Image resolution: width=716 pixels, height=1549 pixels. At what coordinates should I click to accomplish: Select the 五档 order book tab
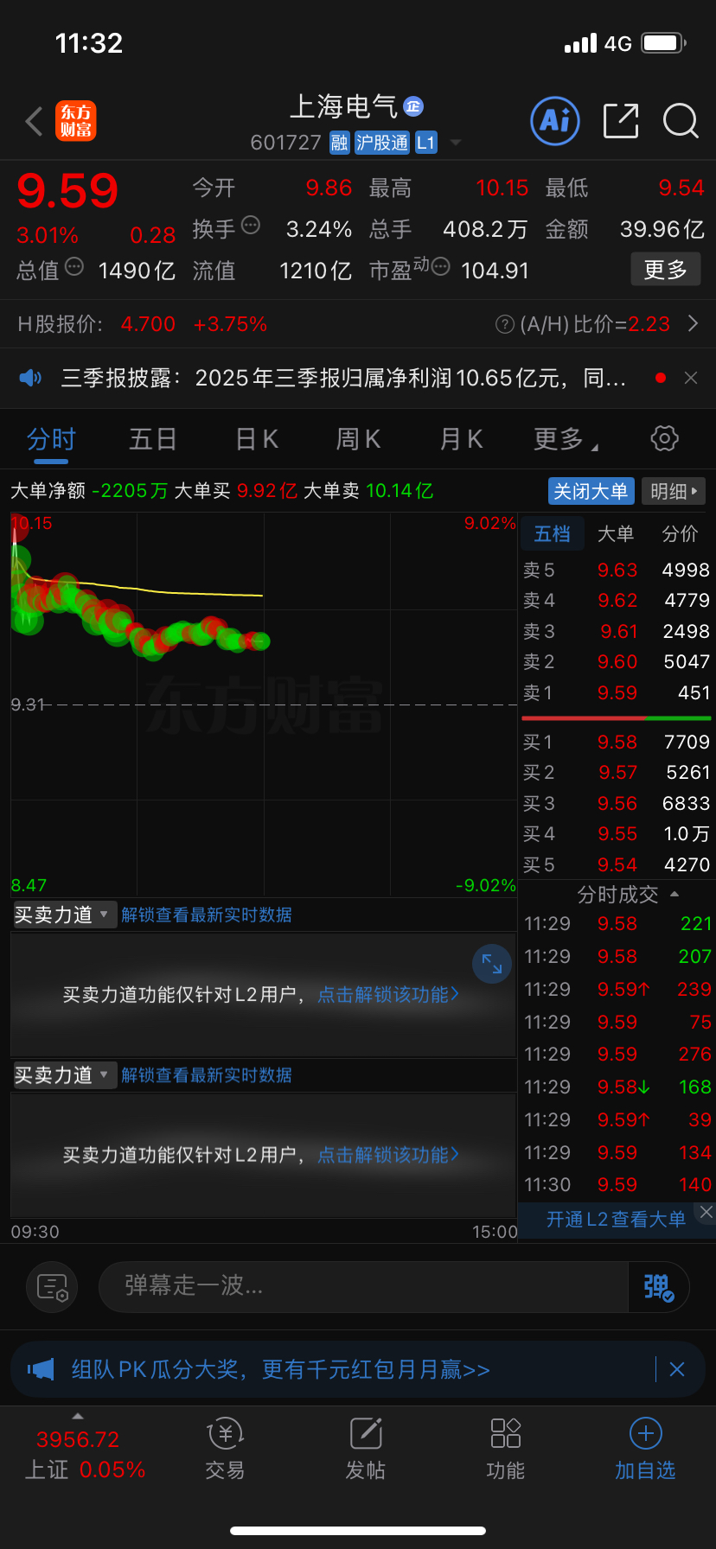pos(552,534)
